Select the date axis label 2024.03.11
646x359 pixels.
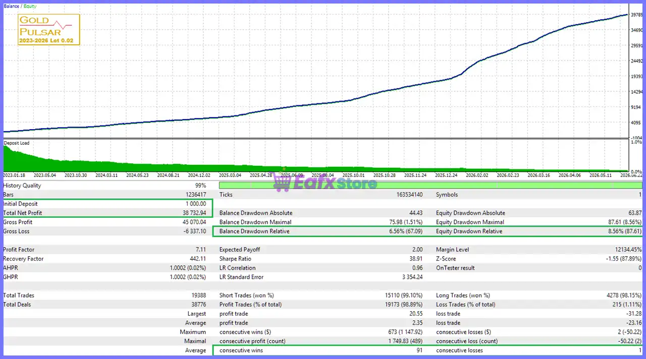(106, 175)
